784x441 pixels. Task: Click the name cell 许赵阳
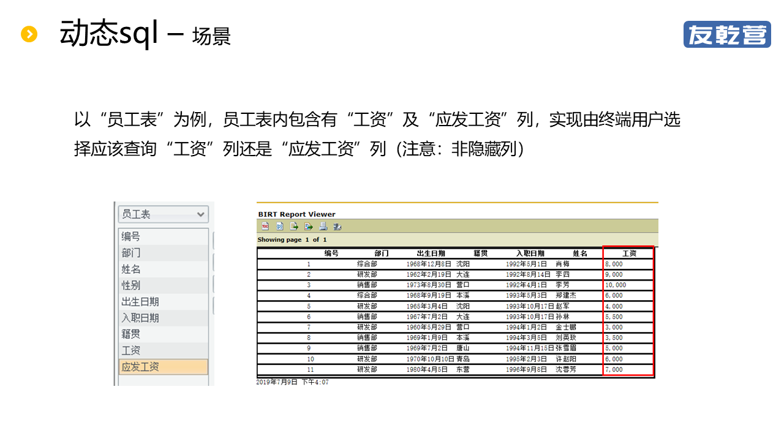[566, 359]
